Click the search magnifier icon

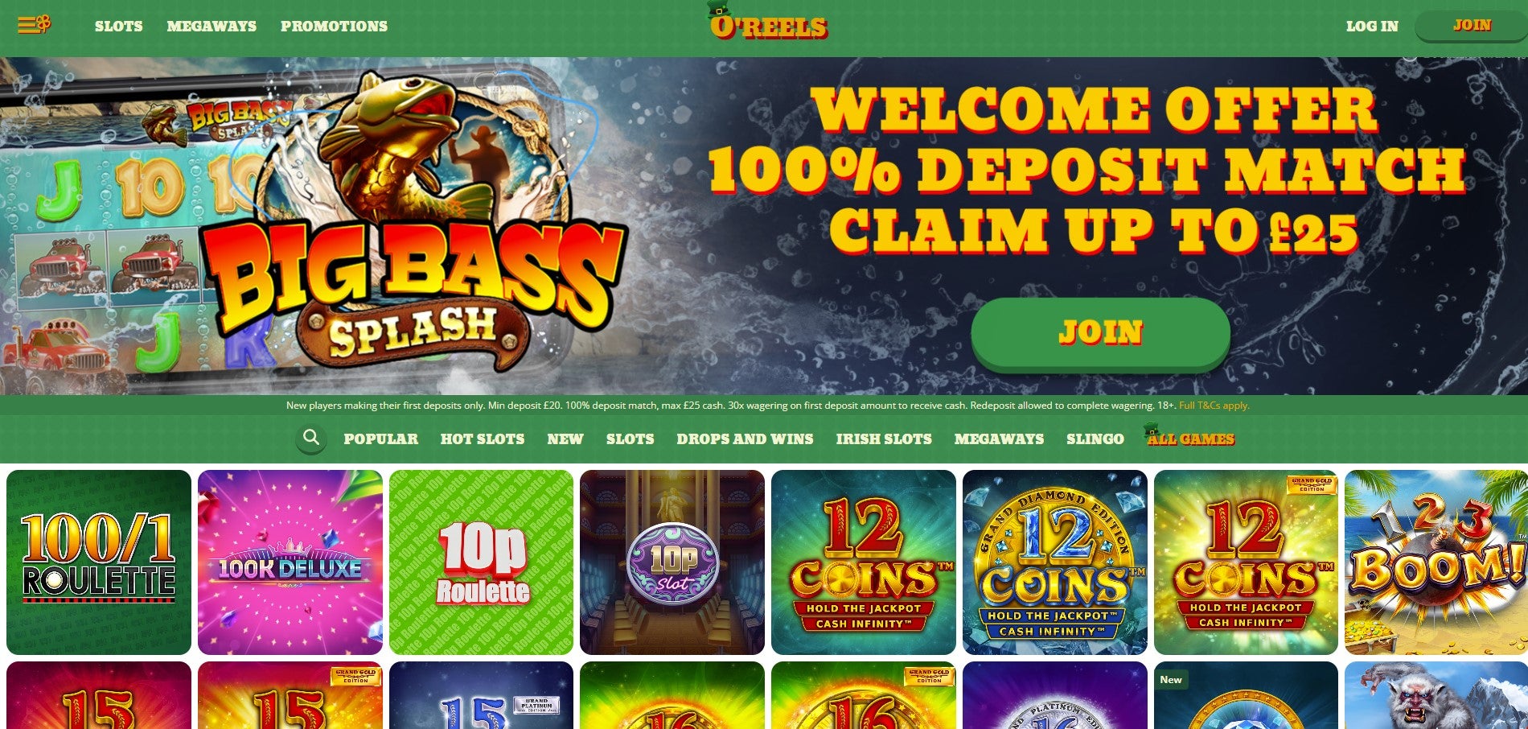(311, 439)
